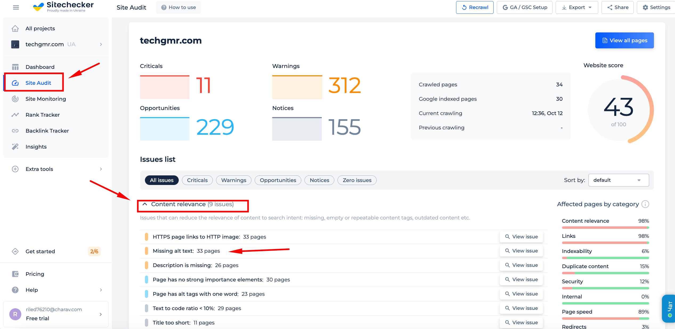Open Site Monitoring in the sidebar
The image size is (675, 329).
(46, 99)
